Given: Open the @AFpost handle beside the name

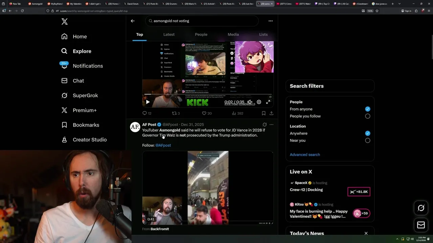Looking at the screenshot, I should (x=170, y=125).
